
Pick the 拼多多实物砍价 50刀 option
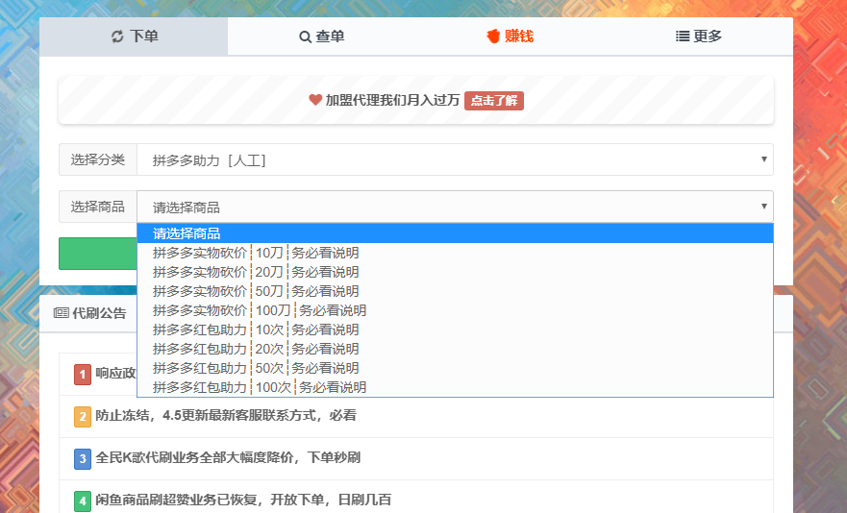(x=256, y=291)
